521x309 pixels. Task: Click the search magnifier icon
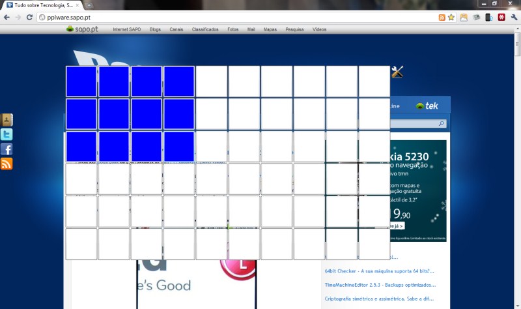click(442, 123)
